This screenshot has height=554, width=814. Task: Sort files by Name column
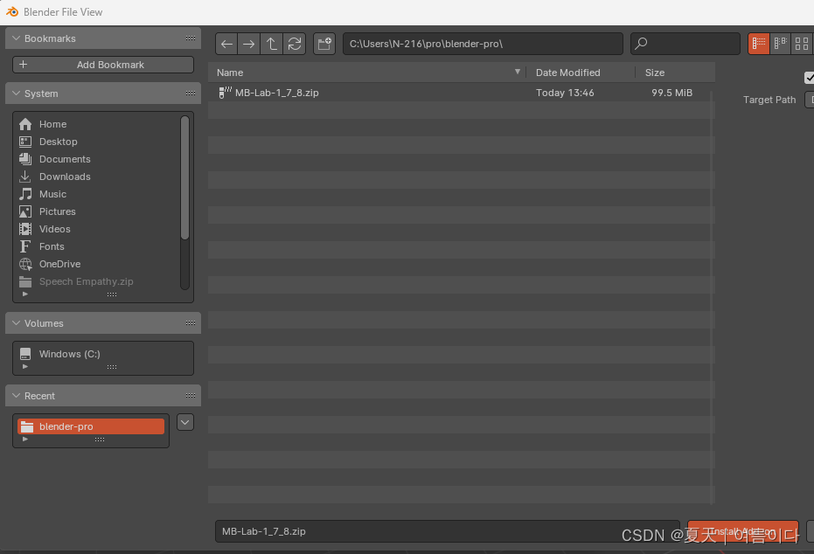click(367, 73)
